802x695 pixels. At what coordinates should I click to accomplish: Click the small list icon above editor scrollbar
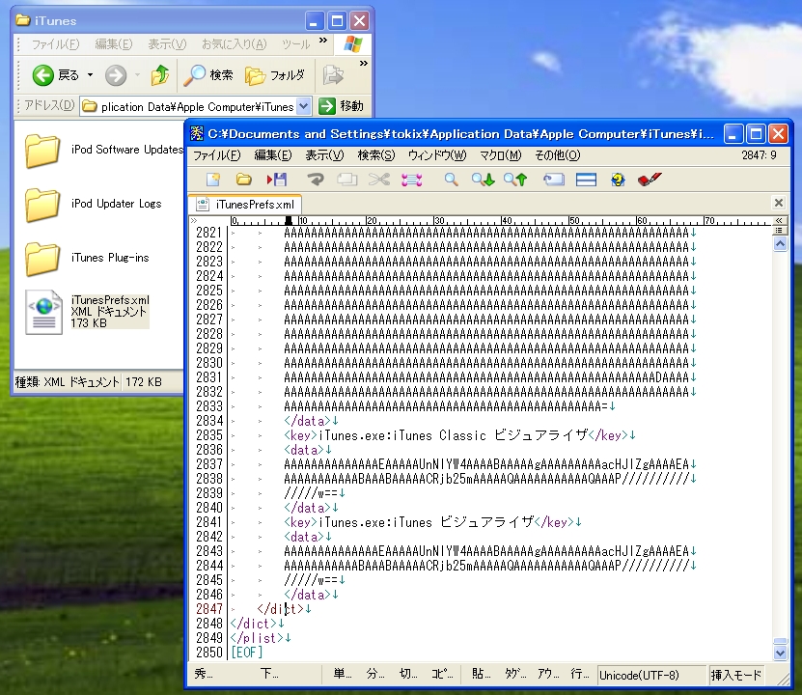tap(779, 231)
